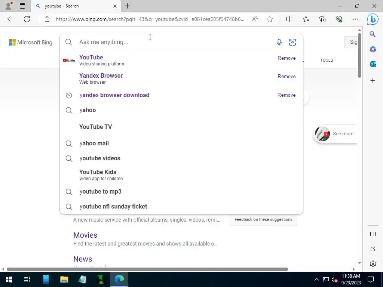Open Collections toolbar icon
Screen dimensions: 383x287
pos(322,19)
